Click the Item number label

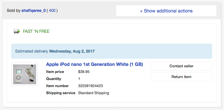(57, 86)
